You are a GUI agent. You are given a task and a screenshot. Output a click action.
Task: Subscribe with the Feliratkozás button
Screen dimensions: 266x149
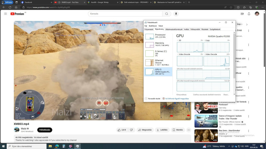pos(45,130)
